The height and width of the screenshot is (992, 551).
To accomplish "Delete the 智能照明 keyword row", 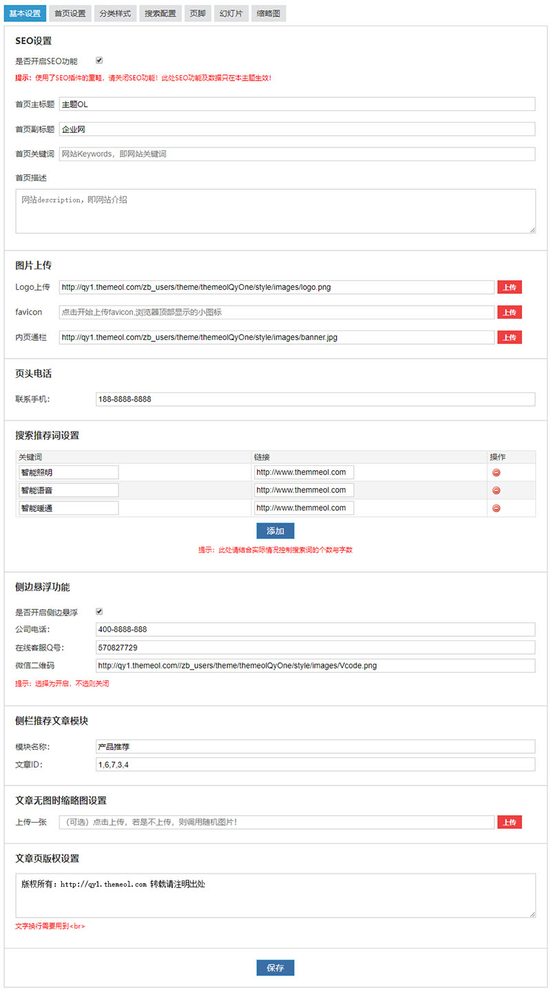I will click(496, 472).
